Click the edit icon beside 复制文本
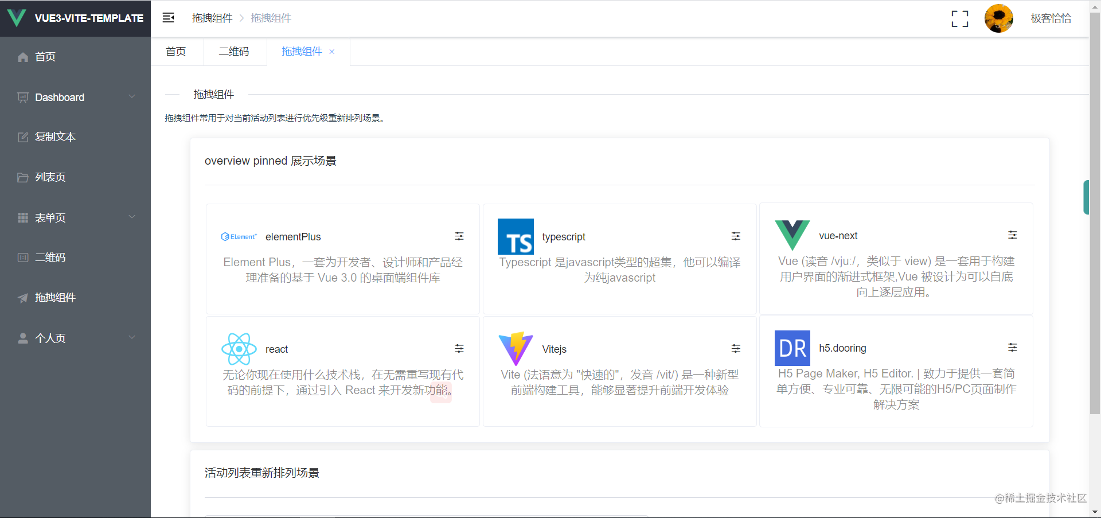This screenshot has height=518, width=1101. [x=23, y=137]
